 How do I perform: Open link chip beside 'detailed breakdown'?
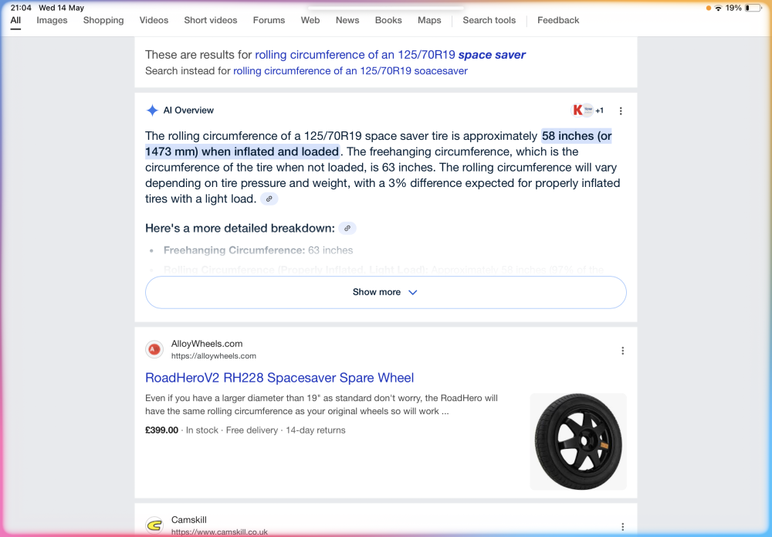347,228
